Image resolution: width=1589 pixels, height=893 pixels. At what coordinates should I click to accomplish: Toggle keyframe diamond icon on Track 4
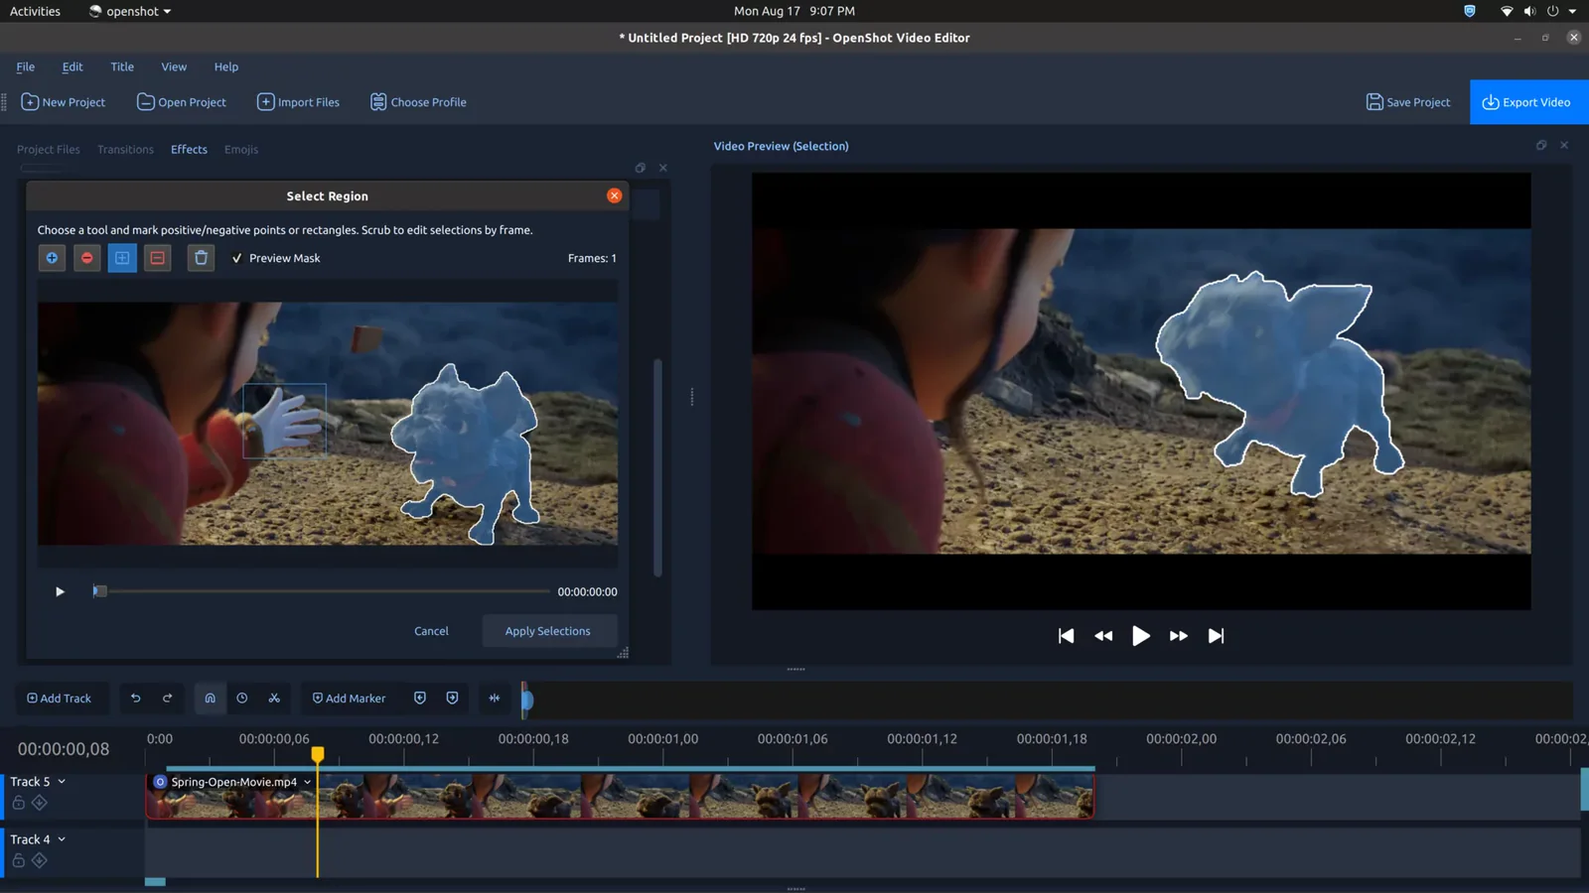point(40,860)
